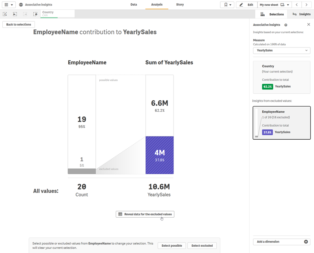Screen dimensions: 314x253
Task: Click Reveal data for the excluded values
Action: coord(145,214)
